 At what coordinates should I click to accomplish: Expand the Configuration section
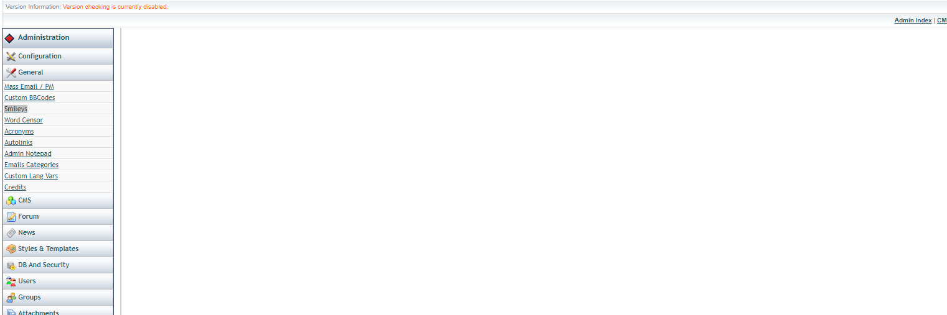(x=58, y=56)
